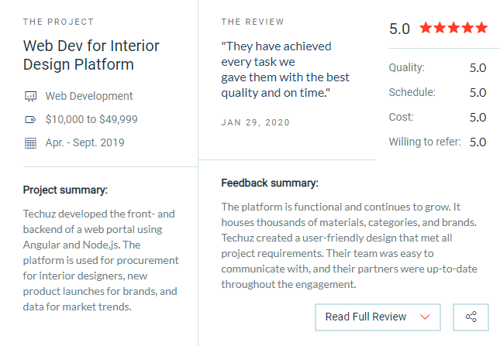Click the fifth red rating star
This screenshot has width=500, height=346.
point(481,28)
